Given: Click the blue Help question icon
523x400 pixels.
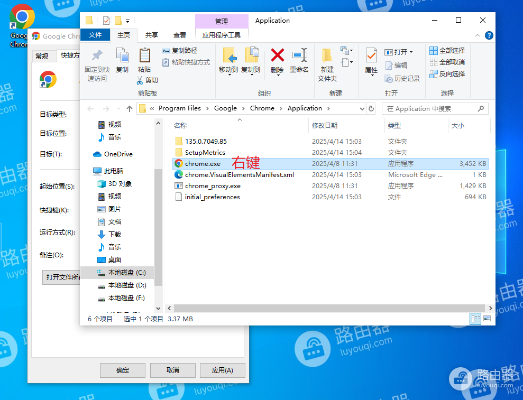Looking at the screenshot, I should coord(489,35).
